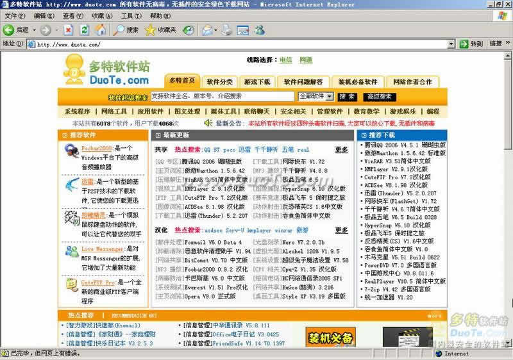The width and height of the screenshot is (513, 360).
Task: Open the 全部软件 category dropdown
Action: (x=315, y=96)
